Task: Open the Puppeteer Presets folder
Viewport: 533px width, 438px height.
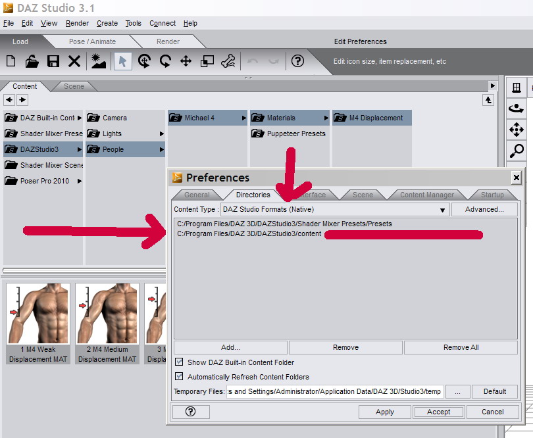Action: point(290,134)
